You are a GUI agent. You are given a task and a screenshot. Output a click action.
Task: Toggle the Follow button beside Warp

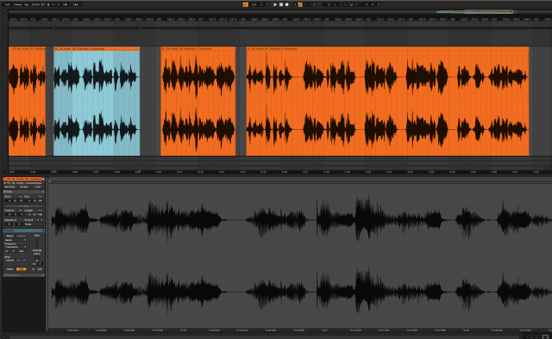pyautogui.click(x=22, y=236)
